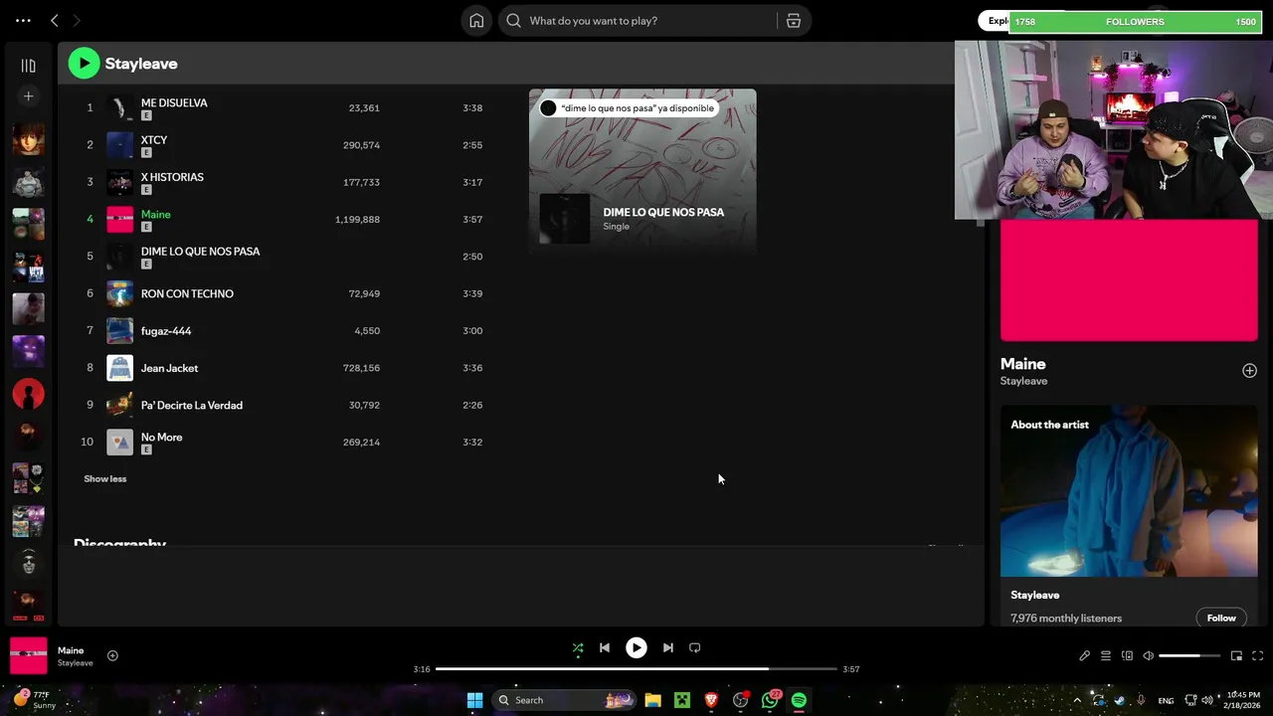Go back with the left arrow
This screenshot has height=716, width=1273.
pyautogui.click(x=55, y=20)
